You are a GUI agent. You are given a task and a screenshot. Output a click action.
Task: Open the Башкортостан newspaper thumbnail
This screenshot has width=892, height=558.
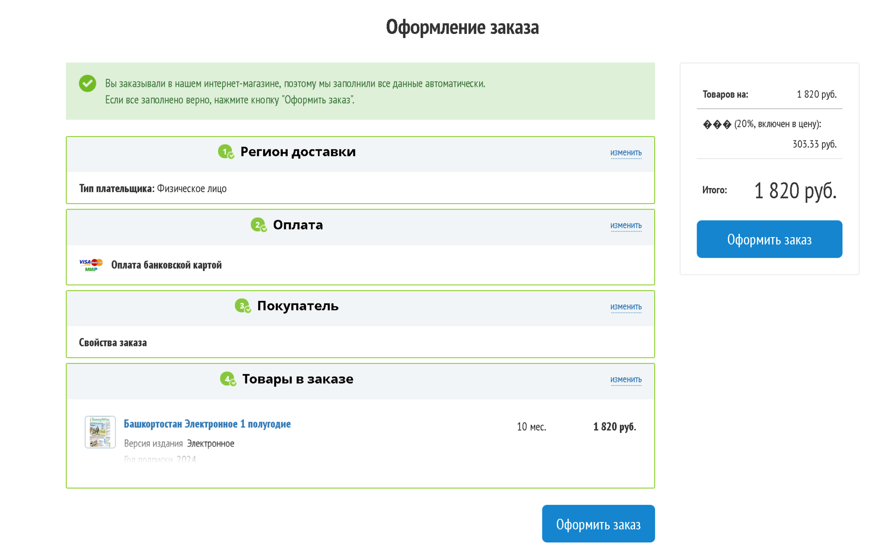100,432
